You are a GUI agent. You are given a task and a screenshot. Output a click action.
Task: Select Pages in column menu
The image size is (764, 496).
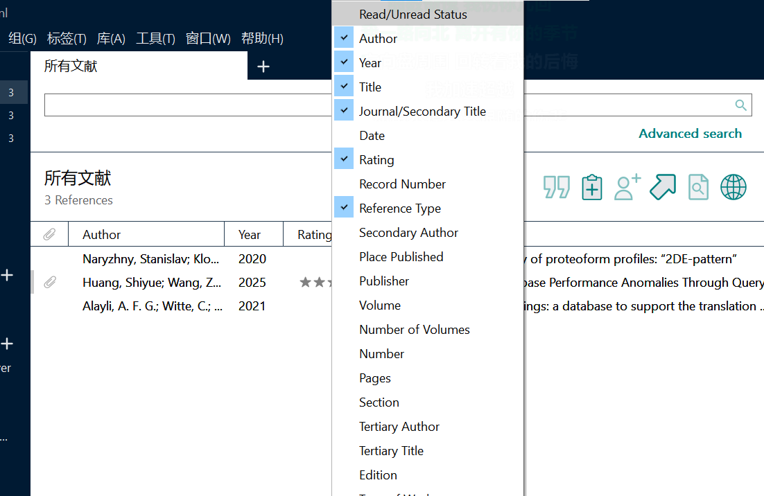pos(427,378)
